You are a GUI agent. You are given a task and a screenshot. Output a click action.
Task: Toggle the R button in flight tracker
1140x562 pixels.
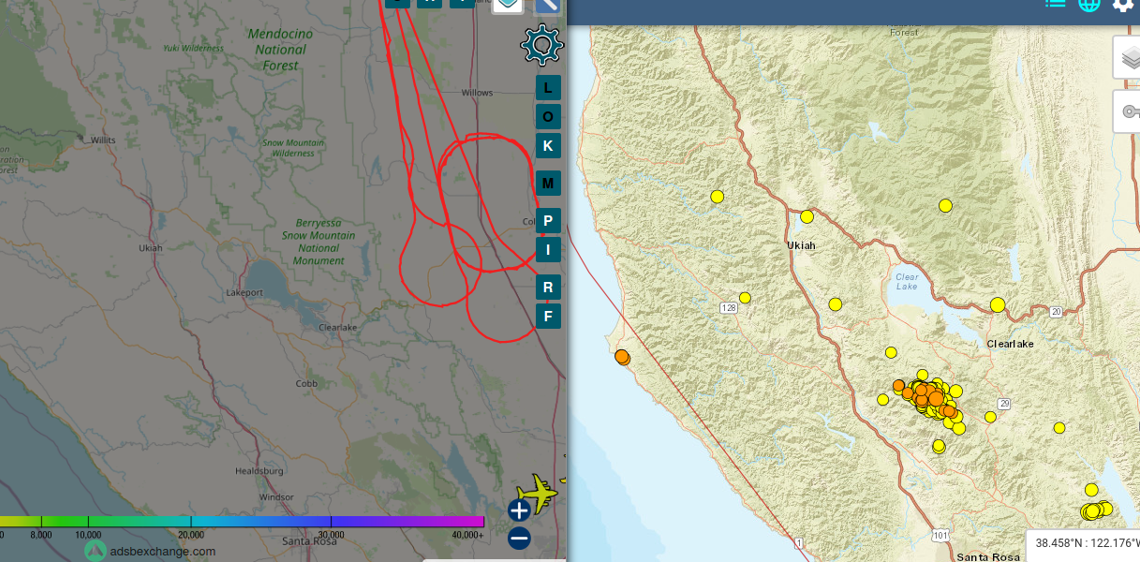coord(548,287)
